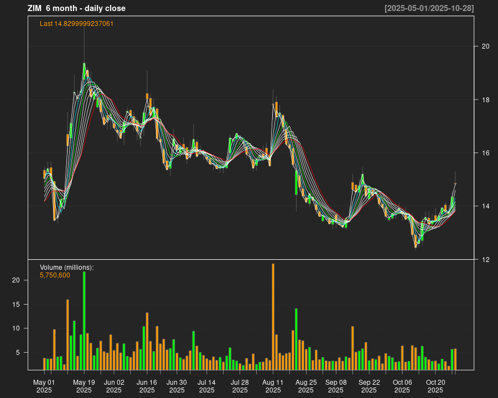Image resolution: width=498 pixels, height=398 pixels.
Task: Select the Jul 28 2025 date marker
Action: (x=240, y=386)
